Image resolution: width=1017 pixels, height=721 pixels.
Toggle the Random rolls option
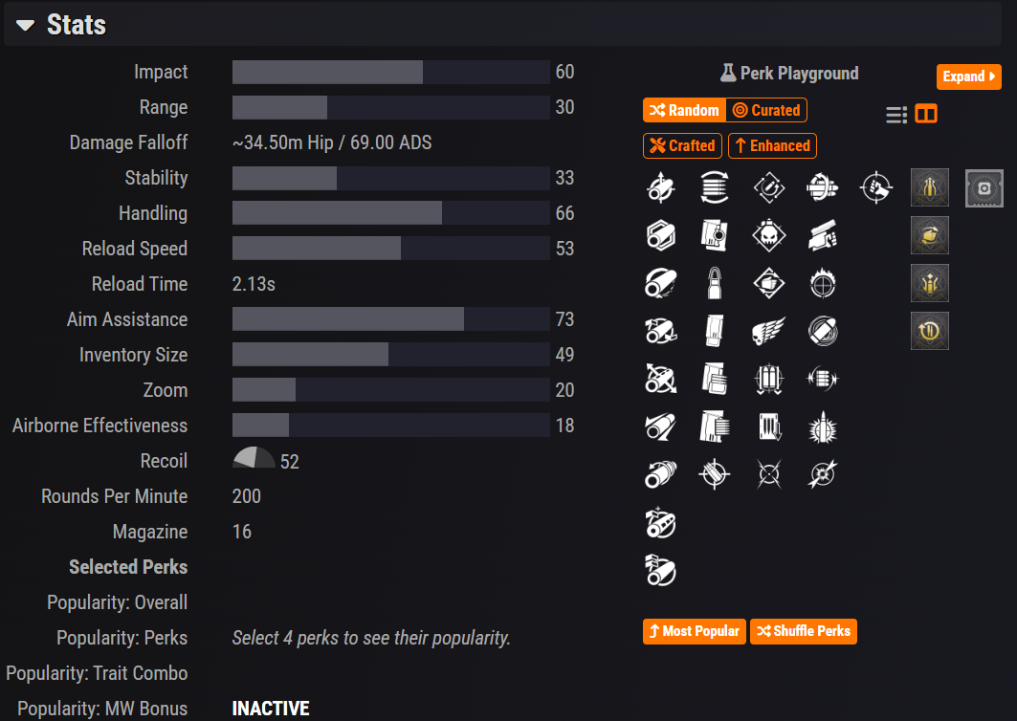(x=684, y=110)
